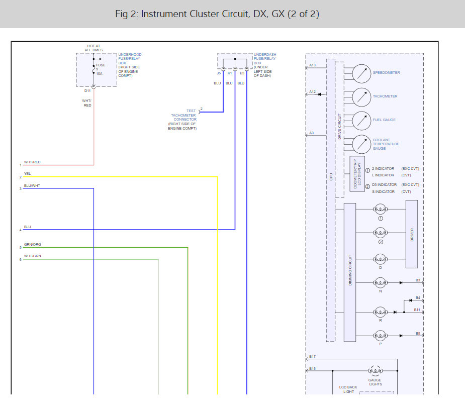This screenshot has width=465, height=410.
Task: Click the tachometer gauge symbol
Action: click(x=361, y=97)
